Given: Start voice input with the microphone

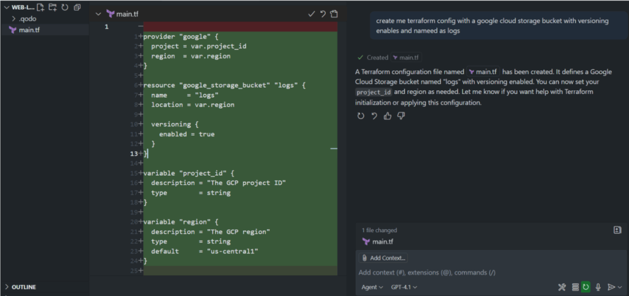Looking at the screenshot, I should [598, 287].
